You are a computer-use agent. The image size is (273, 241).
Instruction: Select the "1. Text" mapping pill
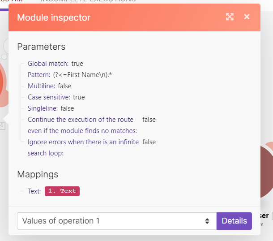[x=62, y=191]
